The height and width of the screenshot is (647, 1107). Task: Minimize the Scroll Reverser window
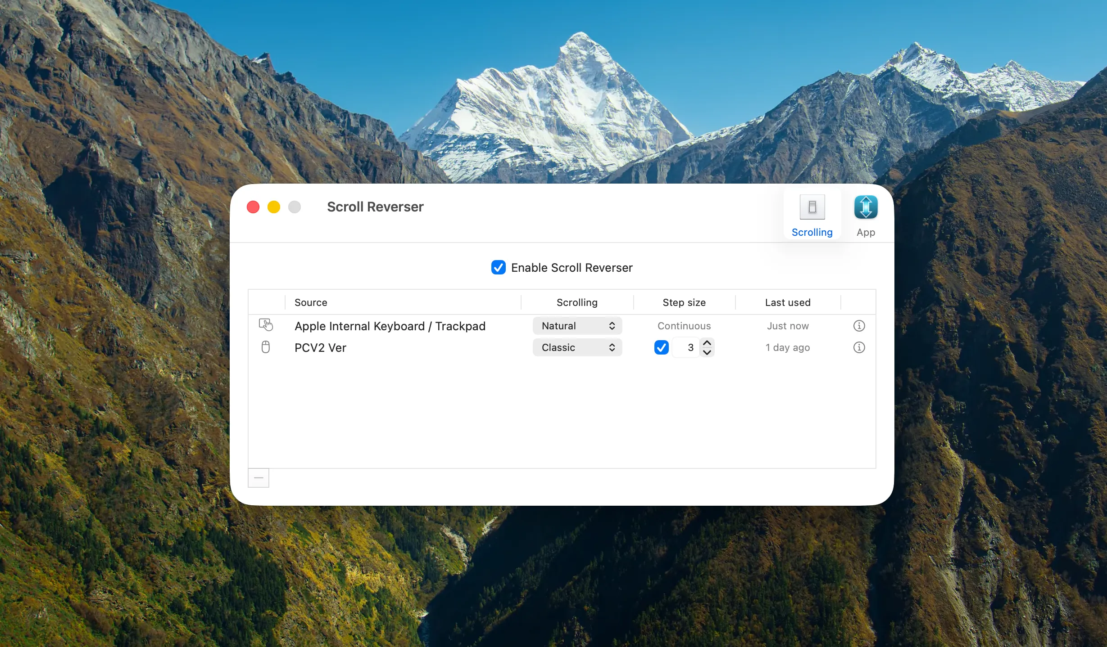coord(274,207)
